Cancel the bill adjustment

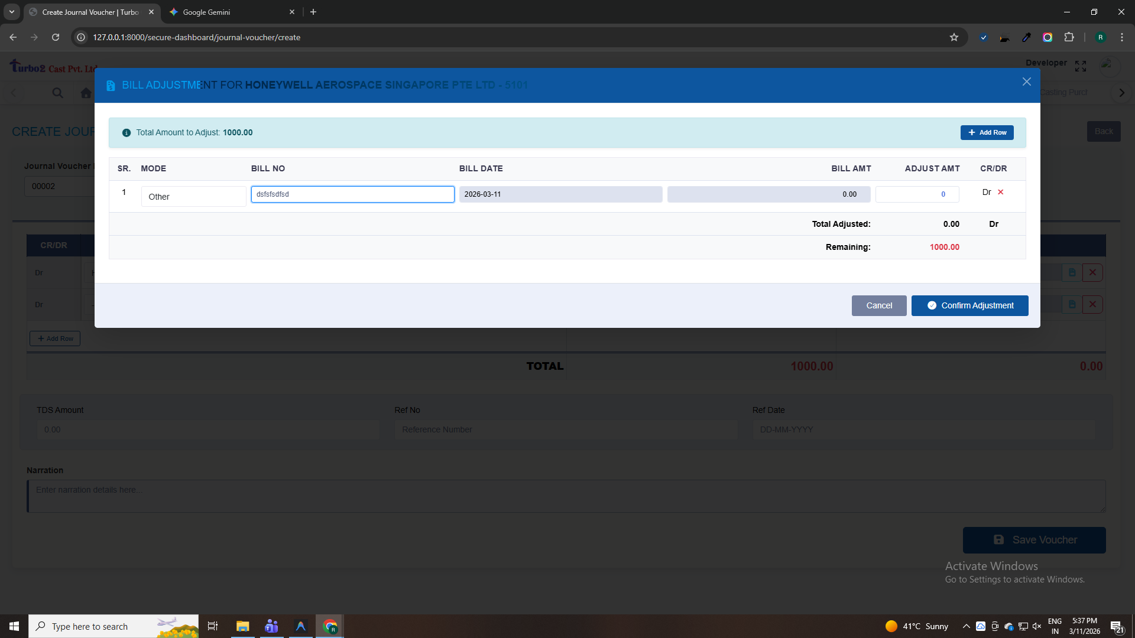pyautogui.click(x=878, y=305)
